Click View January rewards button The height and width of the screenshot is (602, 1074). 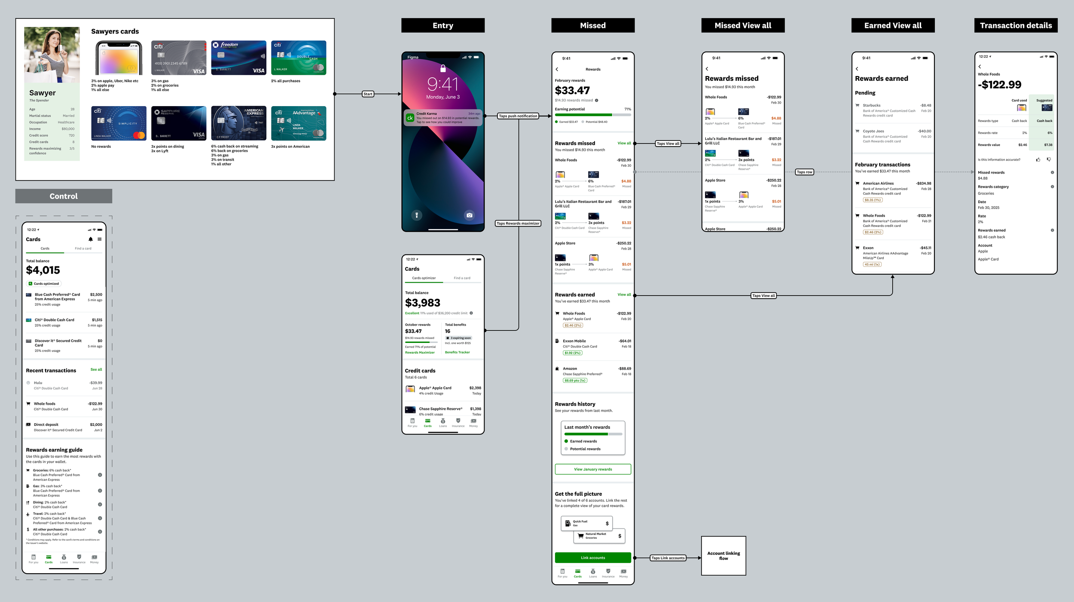[x=593, y=469]
